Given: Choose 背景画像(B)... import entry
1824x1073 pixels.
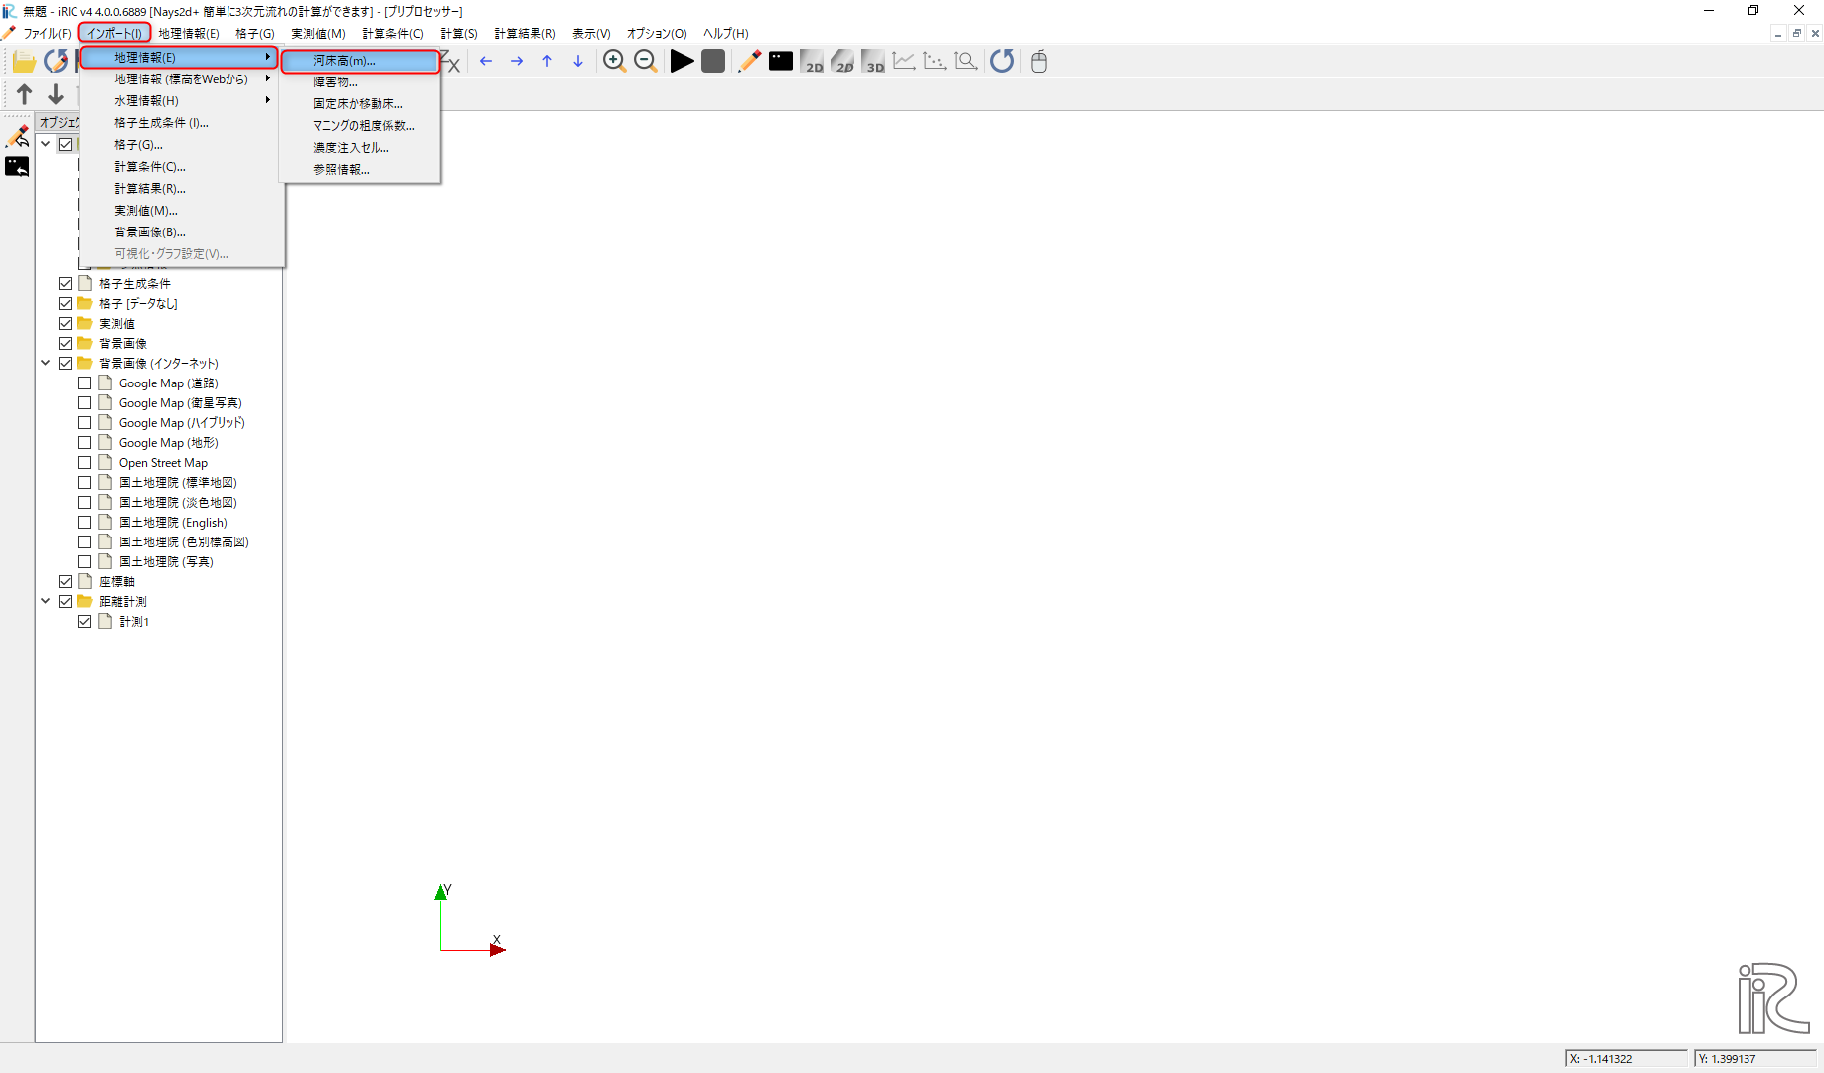Looking at the screenshot, I should 183,232.
